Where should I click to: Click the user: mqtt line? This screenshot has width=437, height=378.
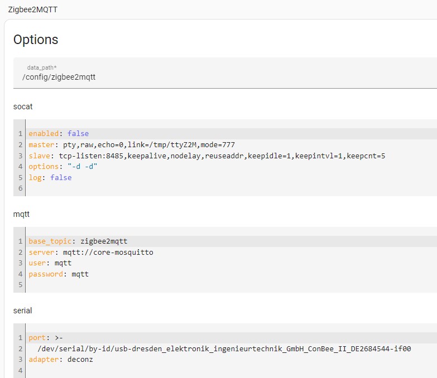click(x=231, y=263)
